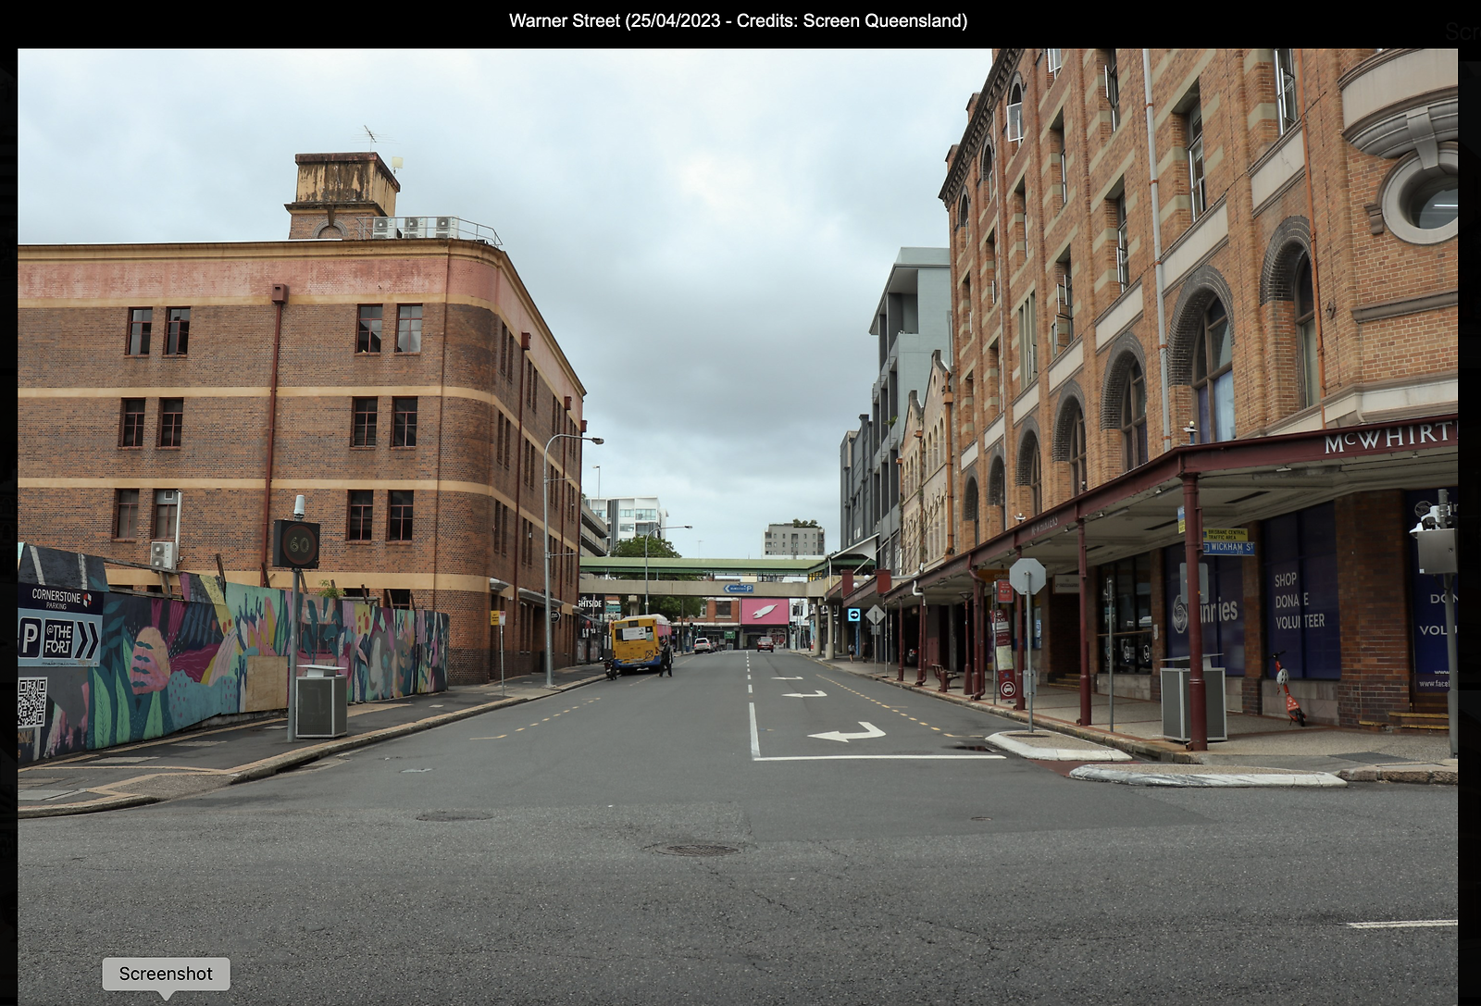Click the orange scooter on the footpath
The image size is (1481, 1006).
coord(1287,688)
